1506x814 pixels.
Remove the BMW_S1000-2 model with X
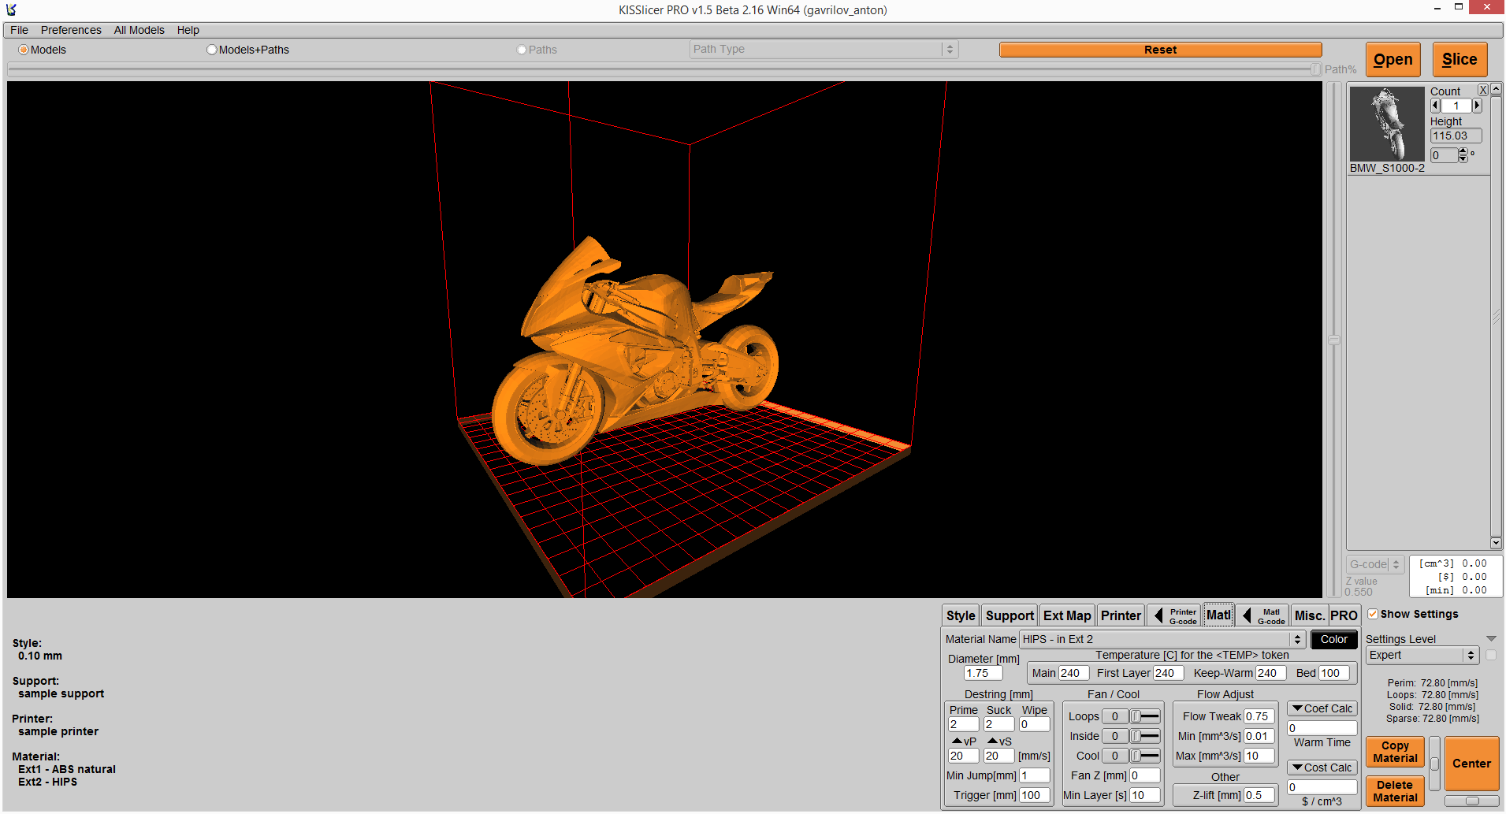pyautogui.click(x=1482, y=90)
